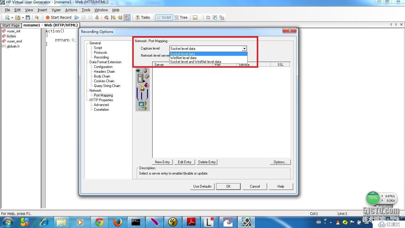405x228 pixels.
Task: Select the noname1 - Web (HTTP/HTML) tab
Action: point(50,25)
